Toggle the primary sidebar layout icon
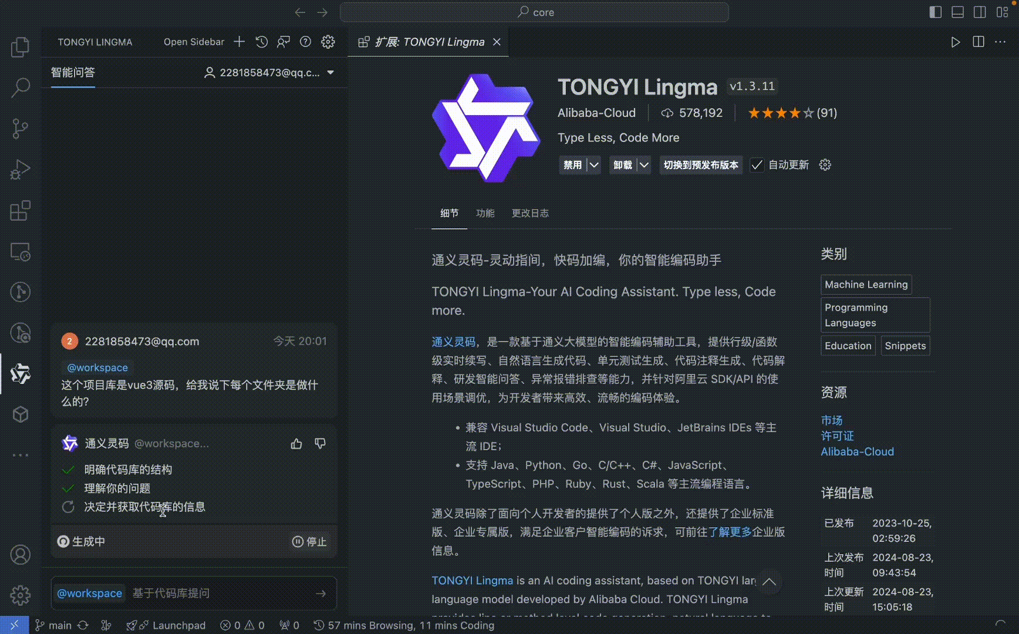The height and width of the screenshot is (634, 1019). pos(936,12)
